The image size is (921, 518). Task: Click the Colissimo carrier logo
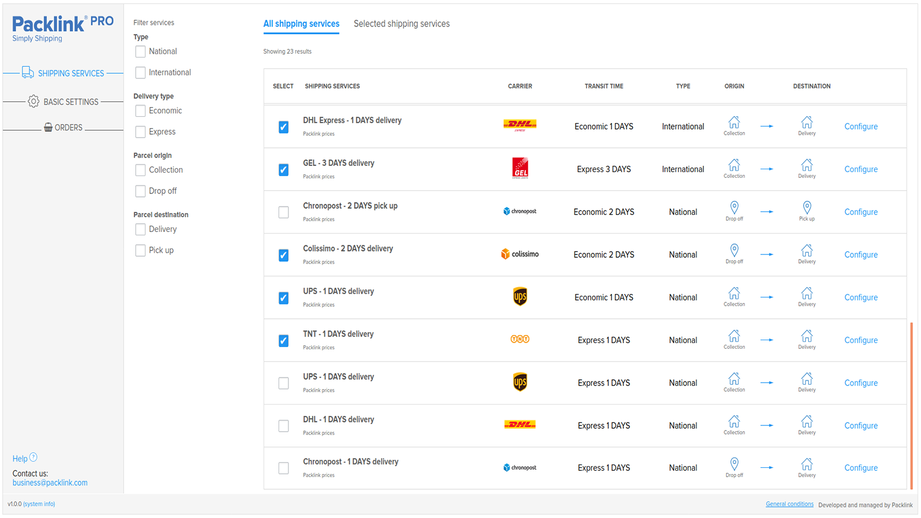520,253
